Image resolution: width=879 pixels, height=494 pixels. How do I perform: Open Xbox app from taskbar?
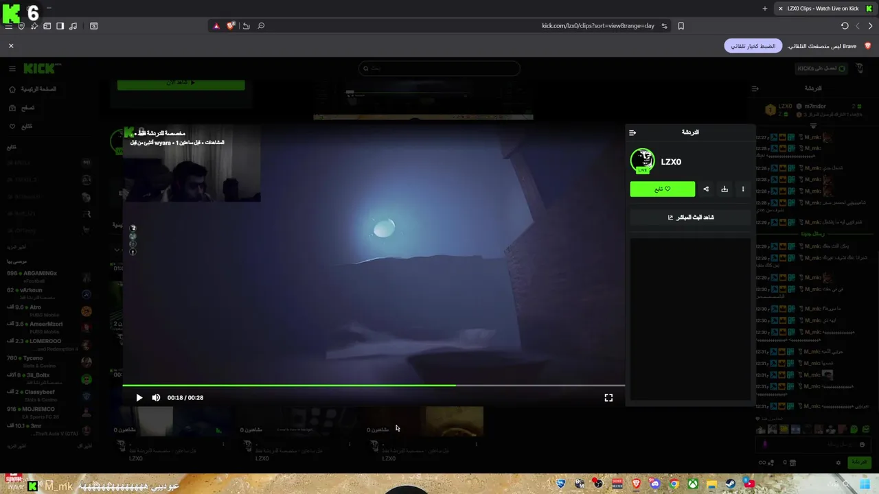coord(694,484)
